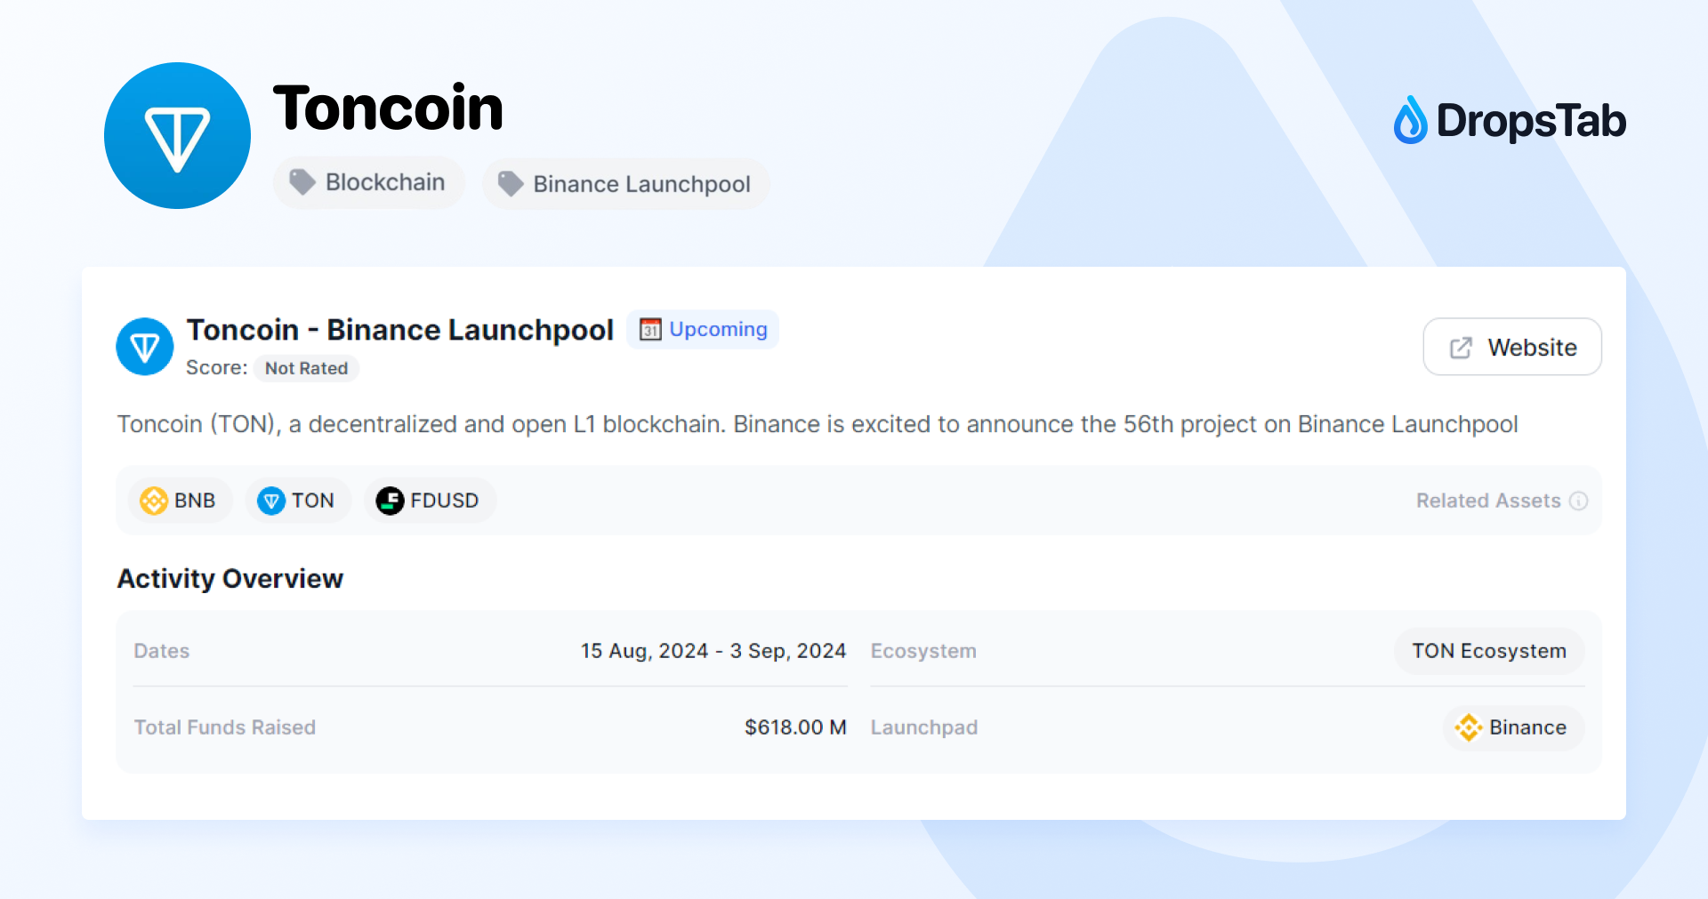
Task: Click the tag icon beside Binance Launchpool
Action: pyautogui.click(x=511, y=184)
